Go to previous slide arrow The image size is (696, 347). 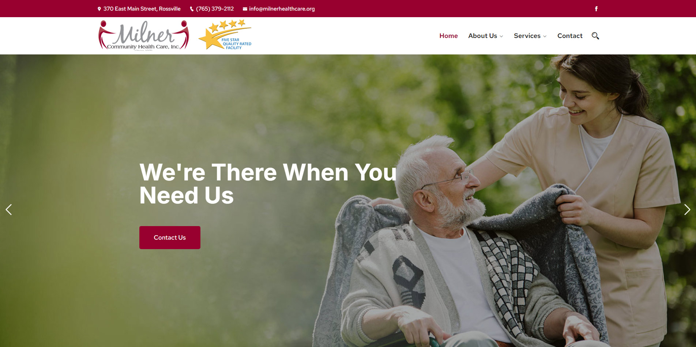pyautogui.click(x=9, y=209)
